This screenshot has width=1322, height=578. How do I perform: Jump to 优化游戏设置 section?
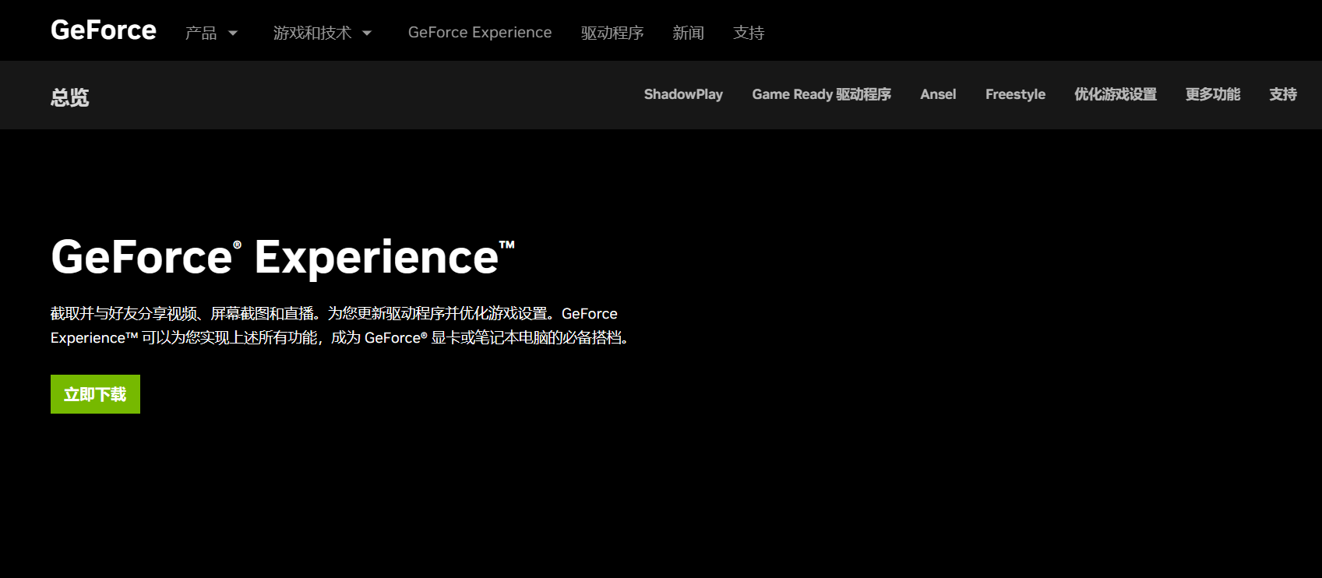pyautogui.click(x=1116, y=94)
